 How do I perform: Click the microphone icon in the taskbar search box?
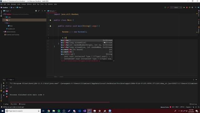tap(39, 111)
